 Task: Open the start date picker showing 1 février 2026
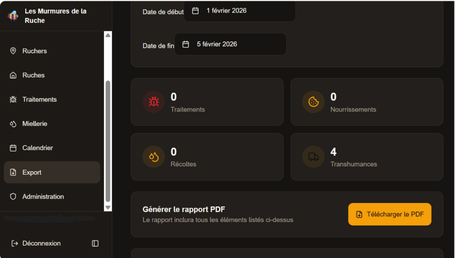240,10
